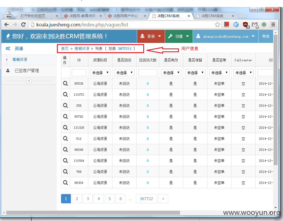Click 模糊资源 in the breadcrumb
This screenshot has width=283, height=221.
[x=82, y=48]
